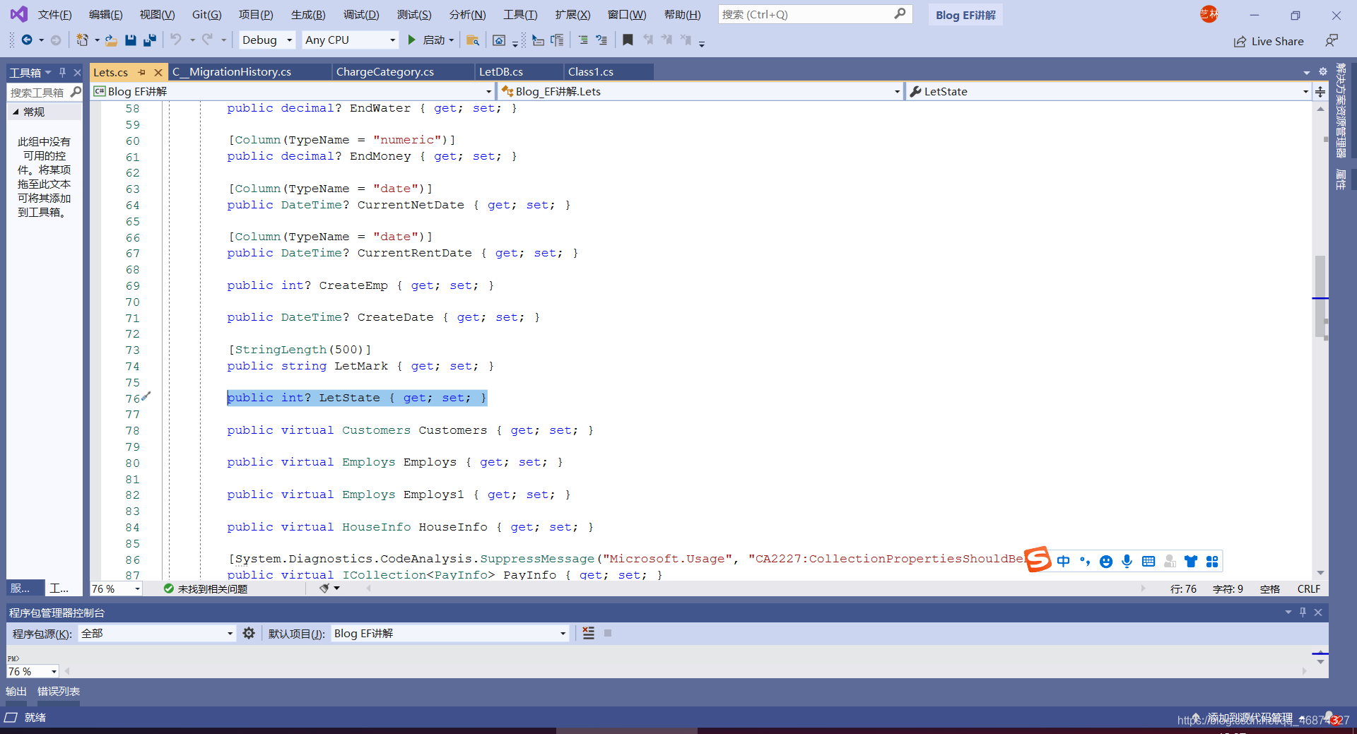This screenshot has height=734, width=1357.
Task: Open the Git(G) menu
Action: click(x=206, y=14)
